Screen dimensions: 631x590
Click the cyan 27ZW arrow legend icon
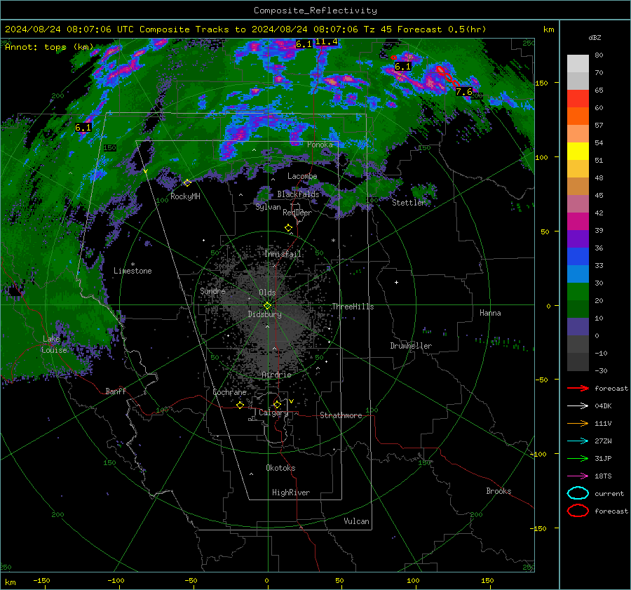[x=578, y=441]
